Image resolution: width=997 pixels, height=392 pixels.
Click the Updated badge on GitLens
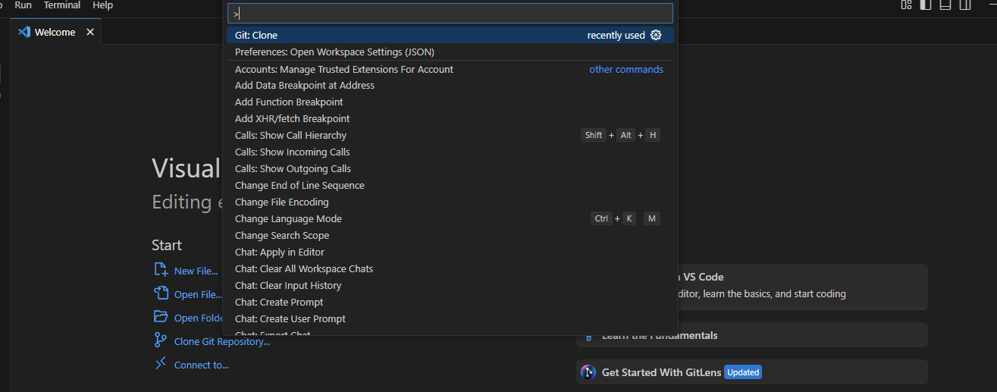[743, 372]
